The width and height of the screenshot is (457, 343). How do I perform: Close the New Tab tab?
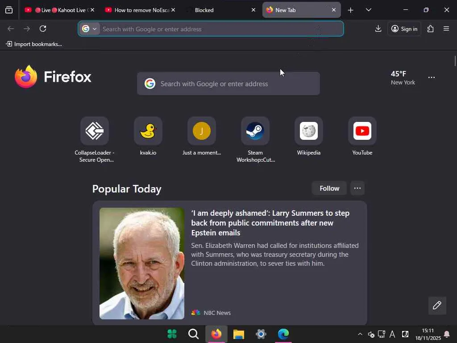point(334,10)
